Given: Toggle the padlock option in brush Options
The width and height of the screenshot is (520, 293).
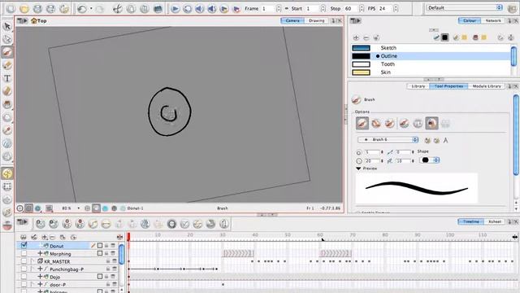Looking at the screenshot, I should 431,124.
